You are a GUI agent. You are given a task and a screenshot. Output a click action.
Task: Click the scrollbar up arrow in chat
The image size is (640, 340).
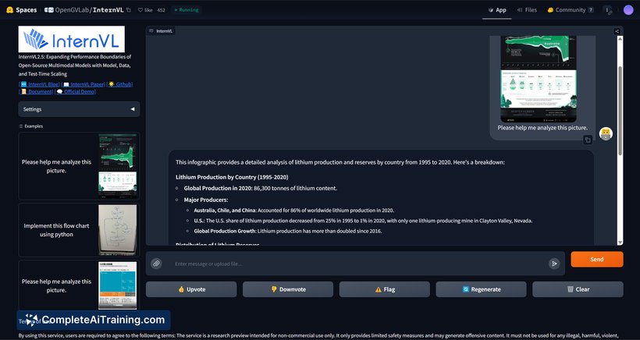coord(620,39)
